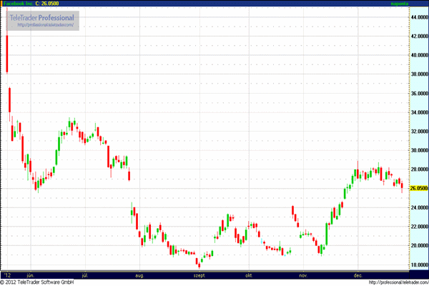Select the 'dec.' marker on the time axis
This screenshot has width=429, height=286.
point(357,274)
